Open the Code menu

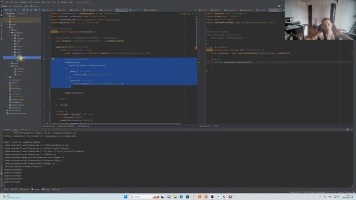(30, 2)
